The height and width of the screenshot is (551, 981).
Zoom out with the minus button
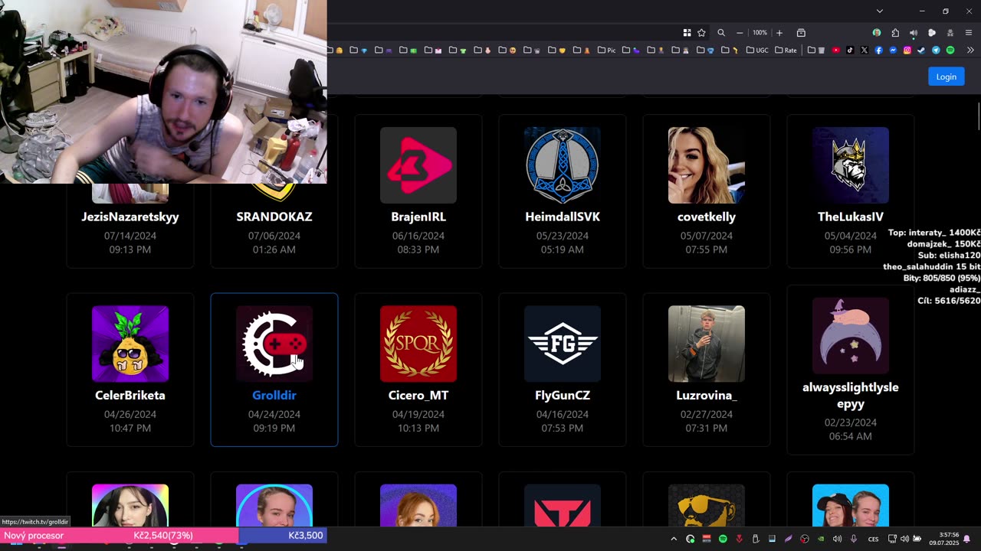click(740, 33)
